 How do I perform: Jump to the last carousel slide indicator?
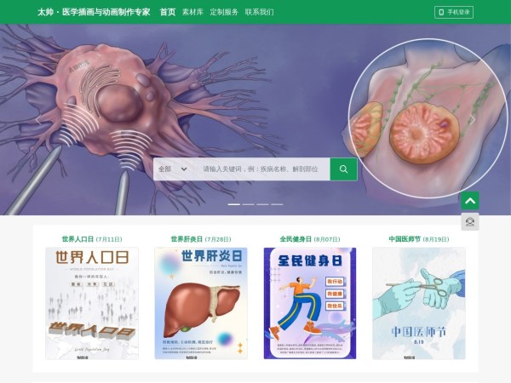277,204
